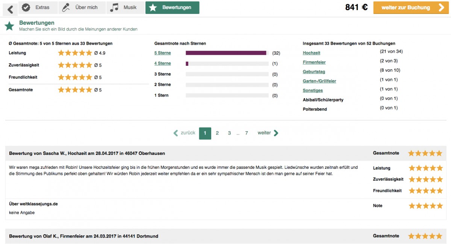Click the (21 von 34) Hochzeit count
This screenshot has width=451, height=244.
[391, 52]
